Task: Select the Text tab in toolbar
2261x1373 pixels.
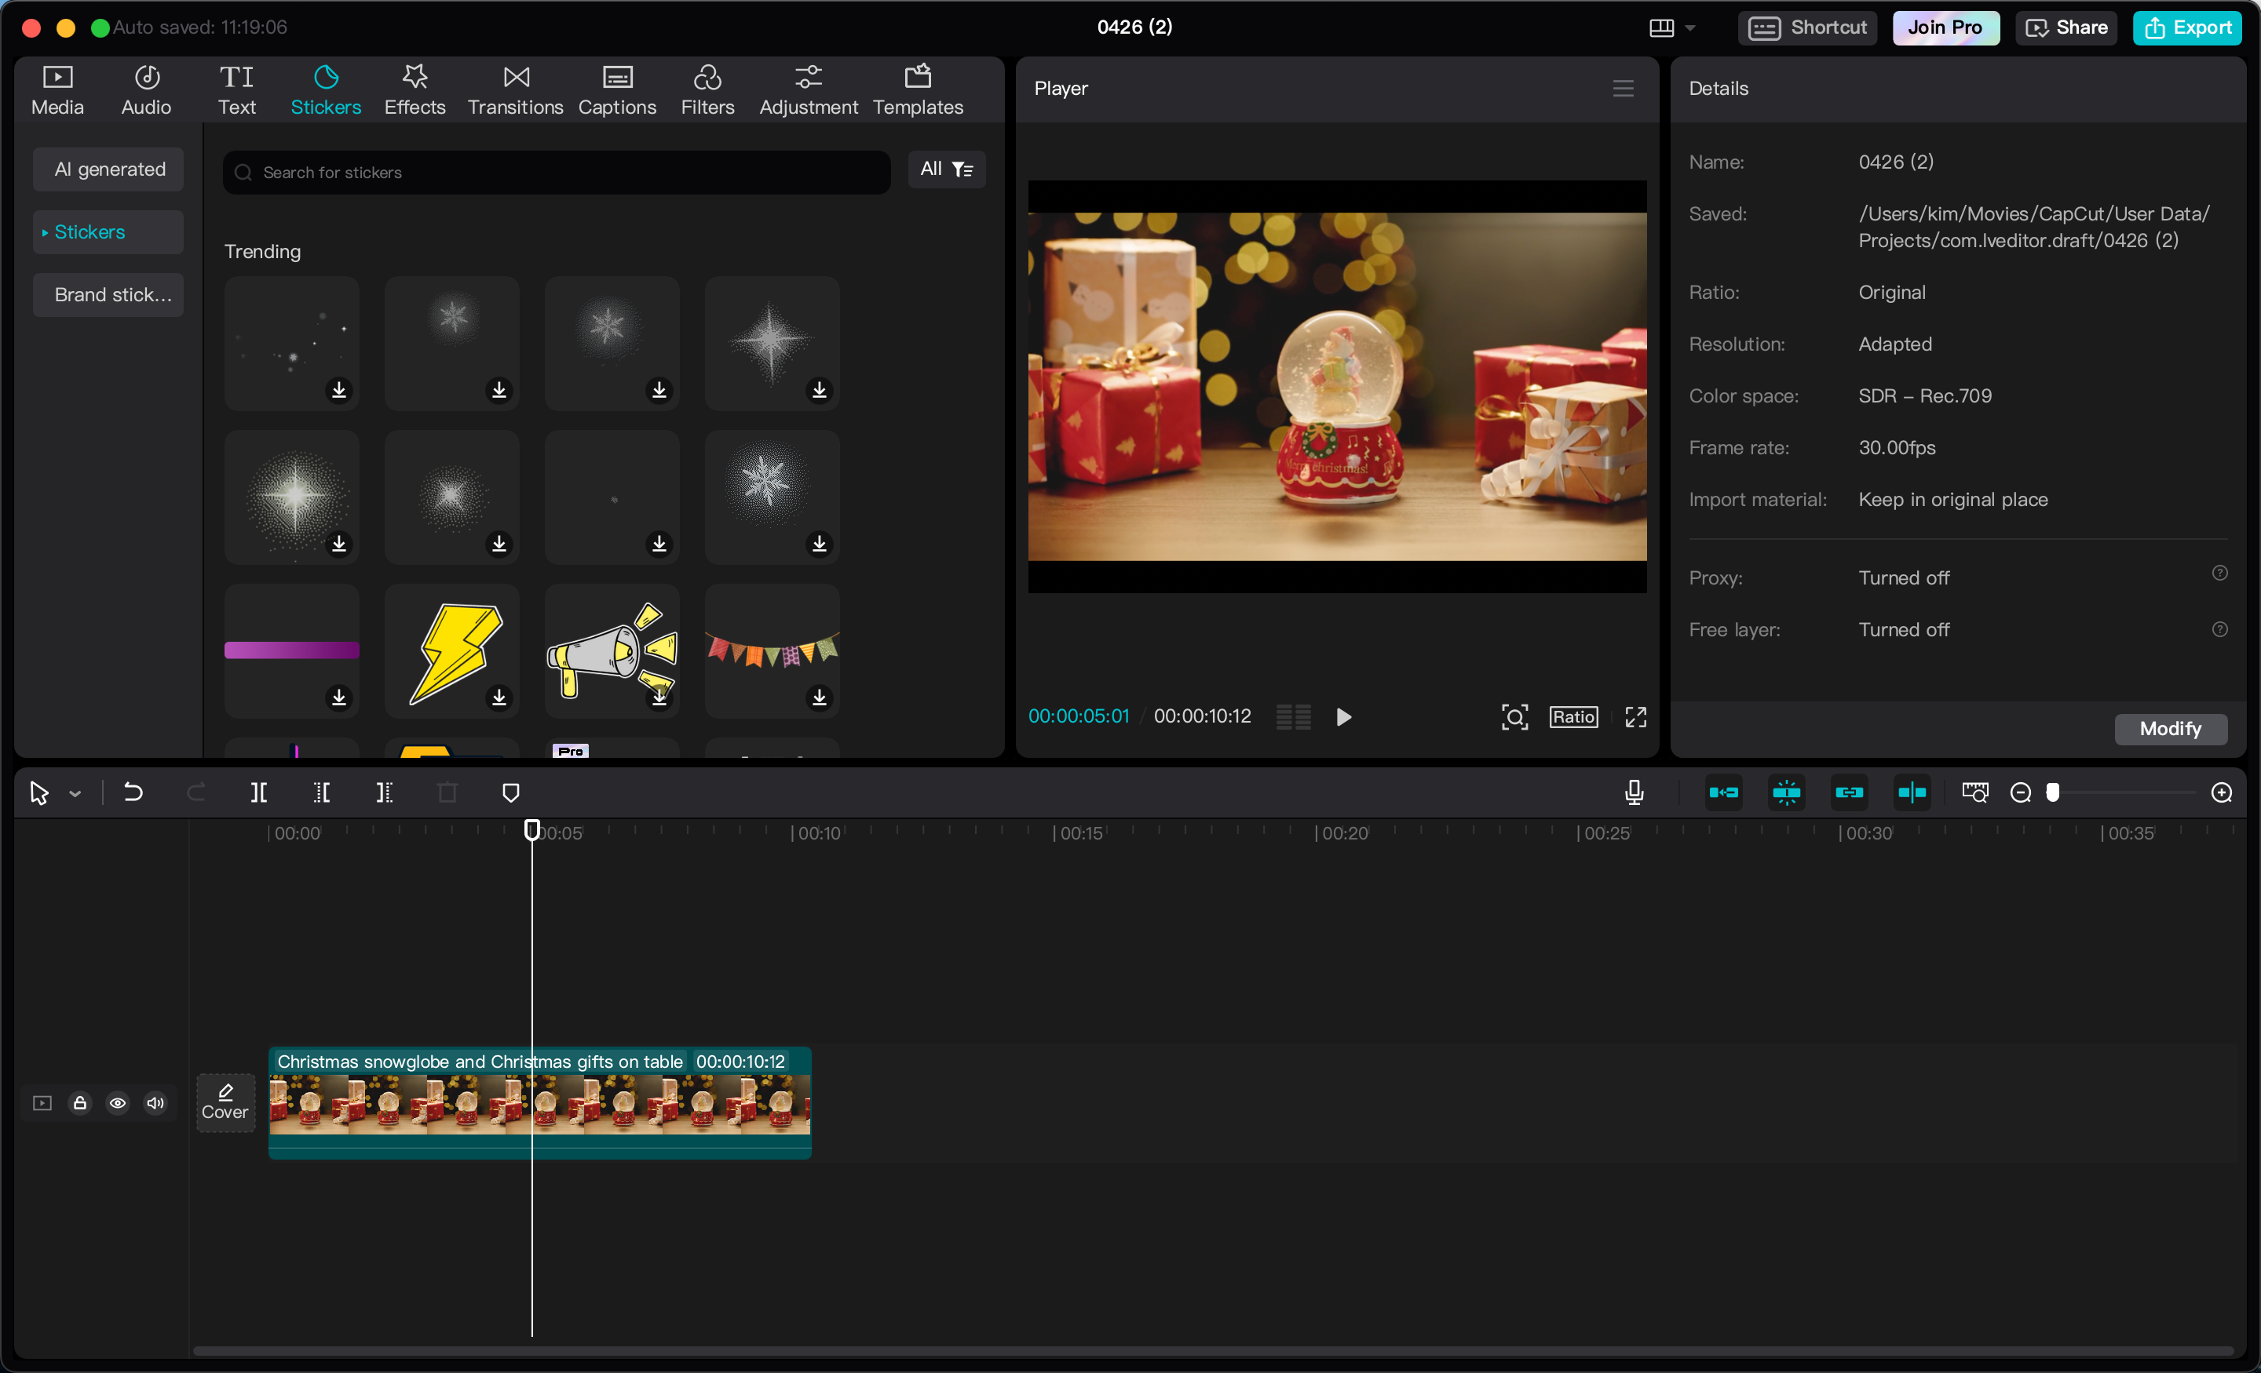Action: point(237,87)
